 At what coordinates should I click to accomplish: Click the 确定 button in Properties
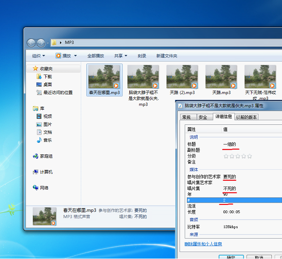click(x=231, y=257)
